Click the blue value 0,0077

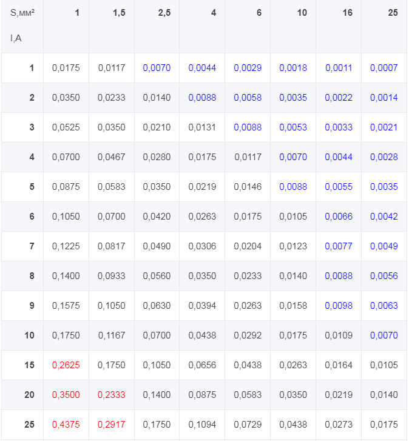coord(339,246)
